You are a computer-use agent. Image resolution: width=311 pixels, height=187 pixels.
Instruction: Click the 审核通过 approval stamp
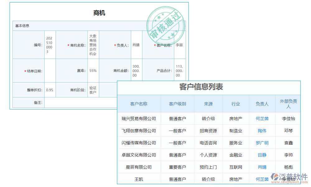pos(167,22)
